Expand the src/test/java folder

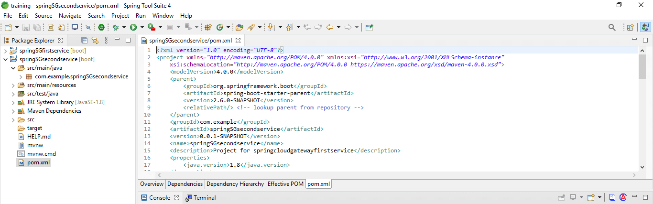(13, 94)
